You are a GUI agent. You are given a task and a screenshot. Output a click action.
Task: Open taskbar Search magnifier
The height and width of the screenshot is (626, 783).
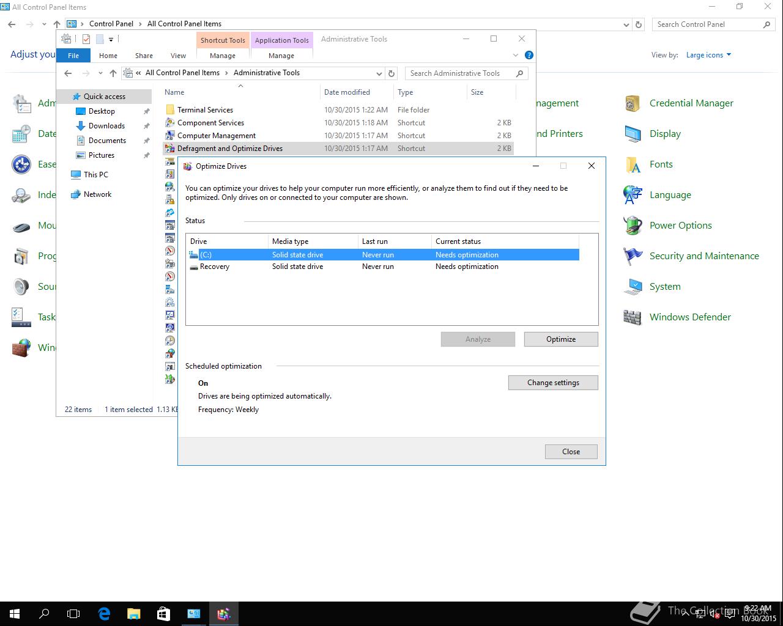click(44, 613)
